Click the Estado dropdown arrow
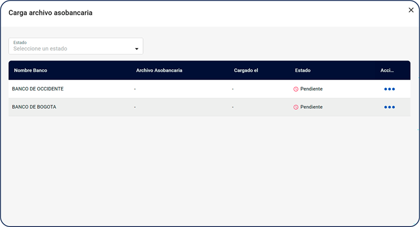Screen dimensions: 420x227 point(137,49)
